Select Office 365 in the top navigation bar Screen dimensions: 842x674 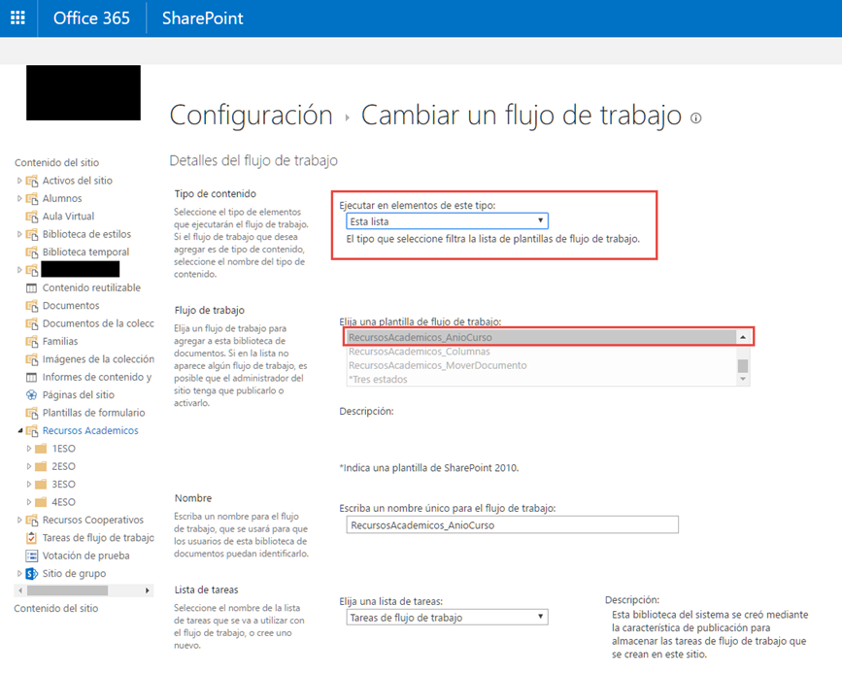coord(91,17)
